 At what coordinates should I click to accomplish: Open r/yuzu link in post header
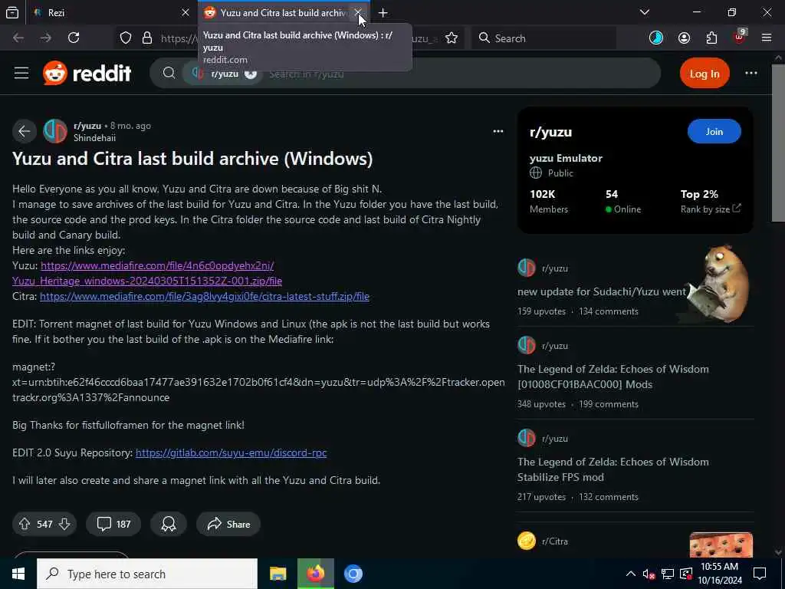pos(87,126)
